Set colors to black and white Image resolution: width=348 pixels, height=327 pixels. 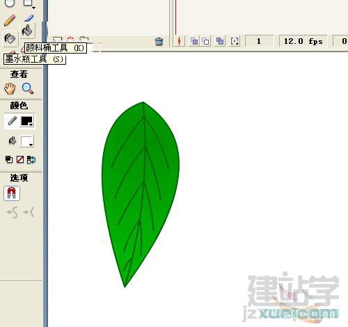click(9, 159)
